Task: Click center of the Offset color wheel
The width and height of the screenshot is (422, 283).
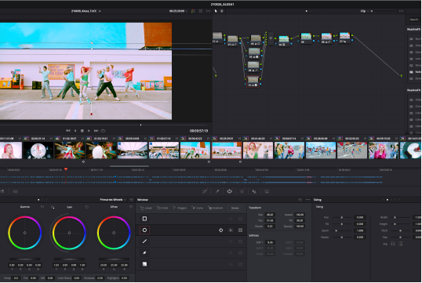Action: (114, 233)
